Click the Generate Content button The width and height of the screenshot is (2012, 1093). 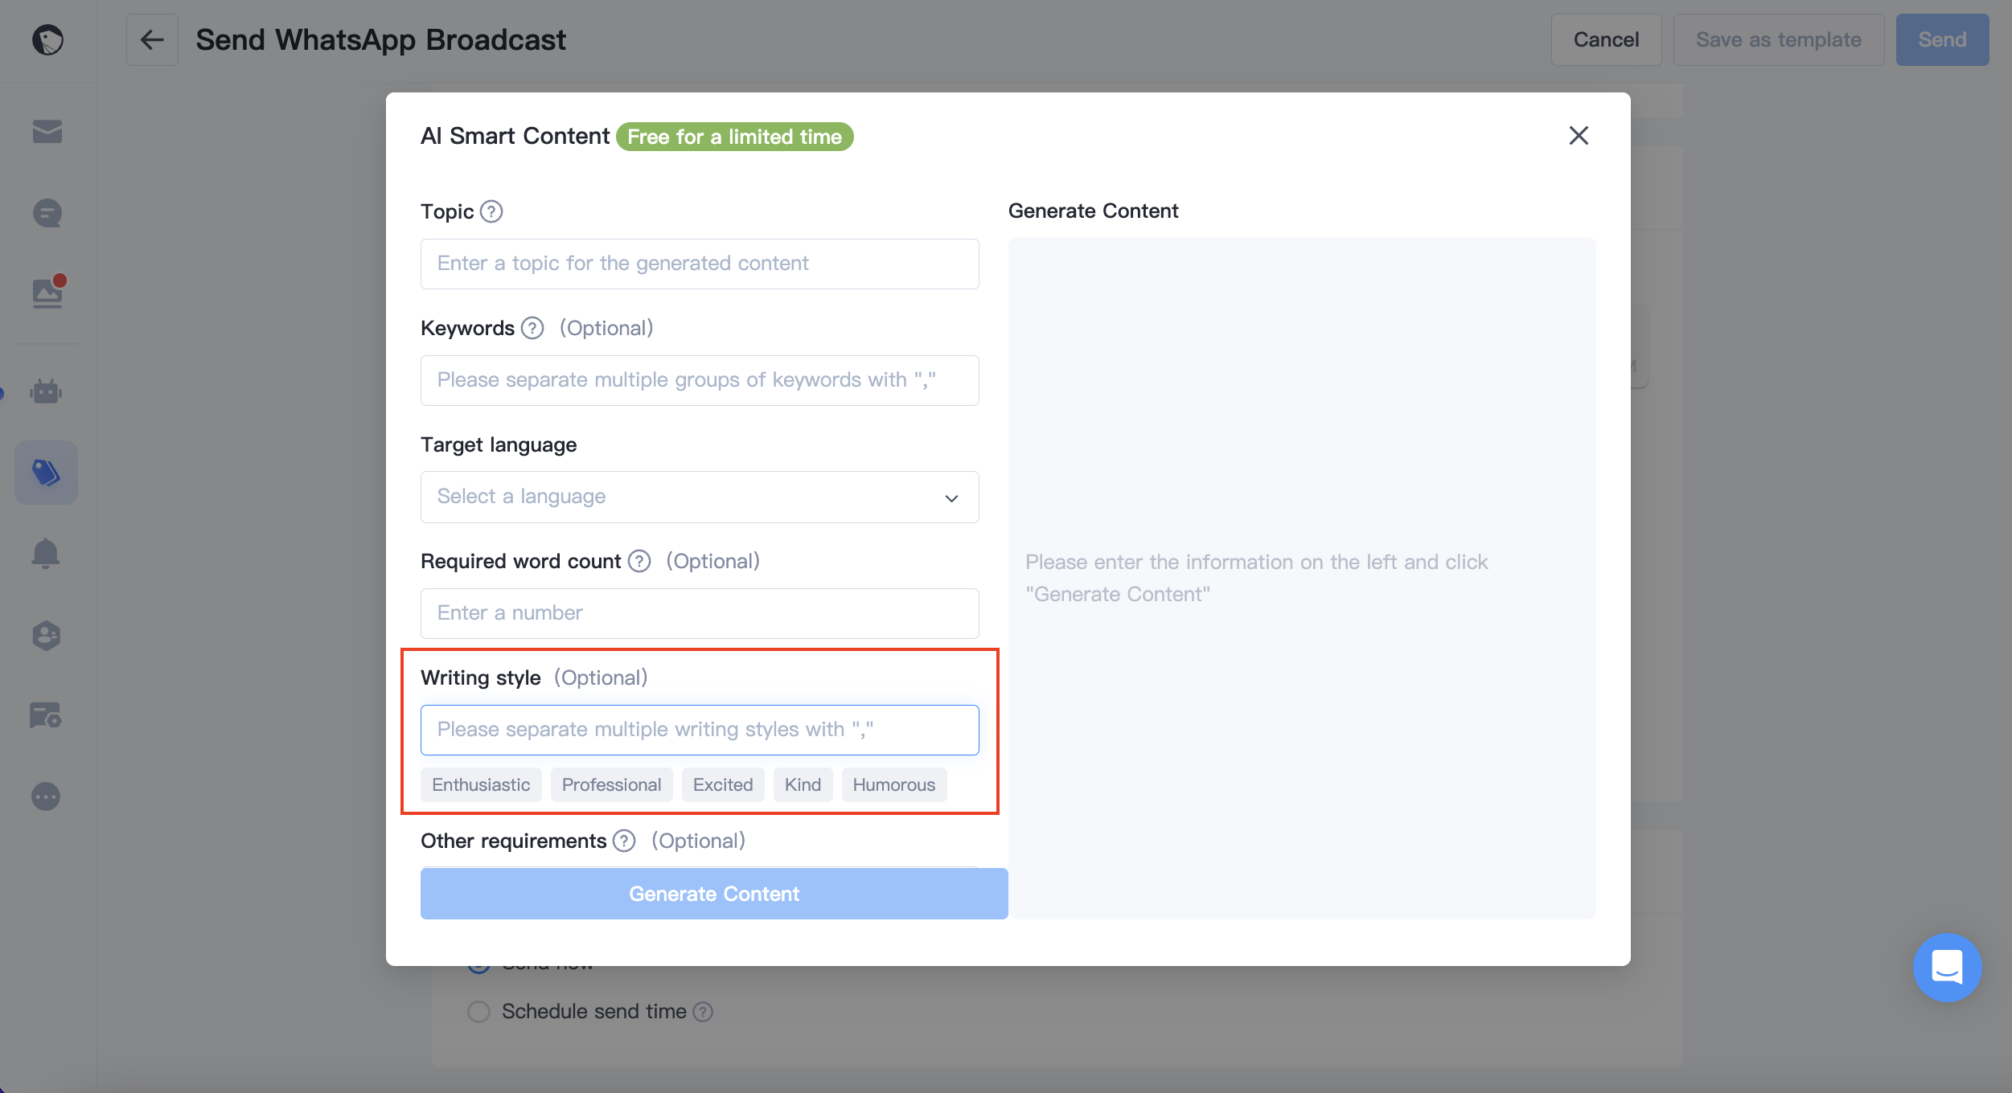714,894
